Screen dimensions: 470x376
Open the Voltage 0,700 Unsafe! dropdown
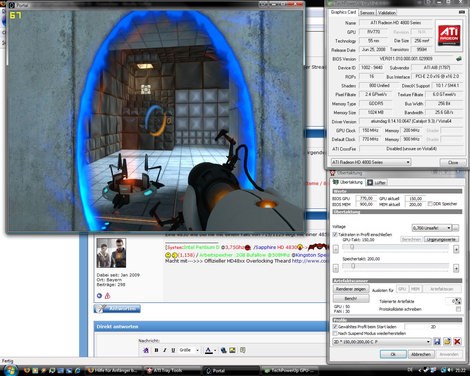(x=432, y=228)
